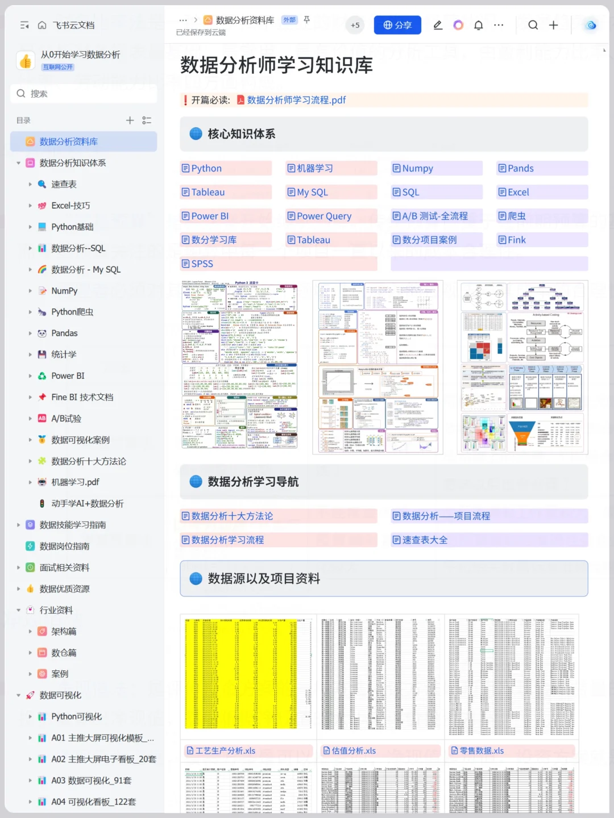Viewport: 614px width, 818px height.
Task: Open the 数据分析师学习流程.pdf link
Action: point(296,100)
